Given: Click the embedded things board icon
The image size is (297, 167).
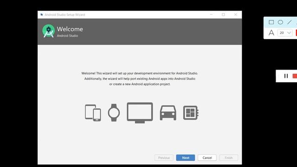Looking at the screenshot, I should [191, 113].
